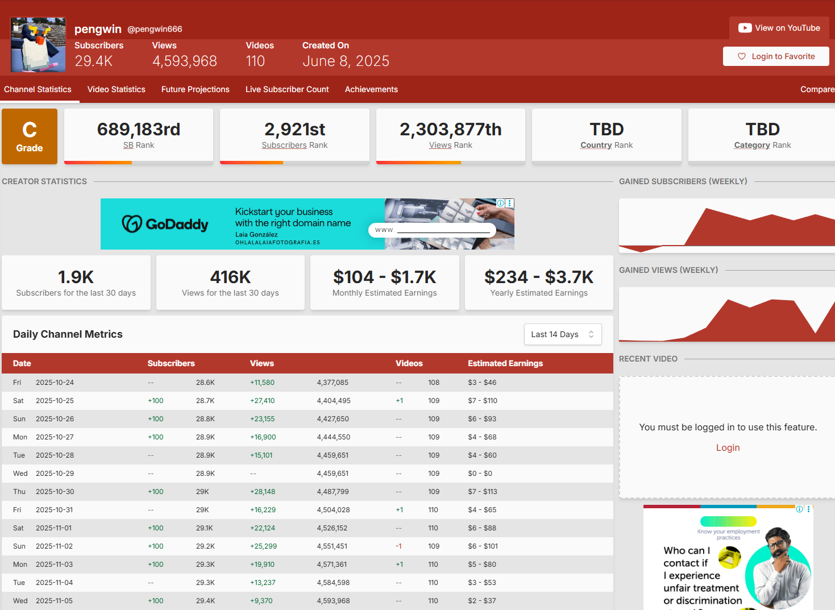This screenshot has width=835, height=610.
Task: Click the red Login link
Action: coord(728,447)
